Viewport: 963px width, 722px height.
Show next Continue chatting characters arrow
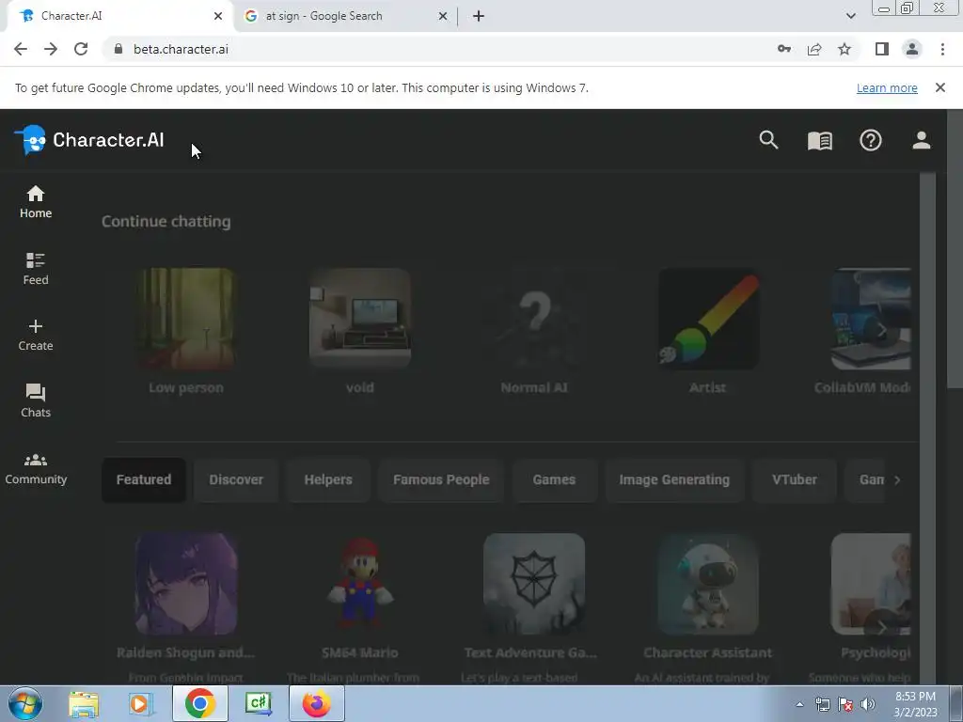coord(882,330)
